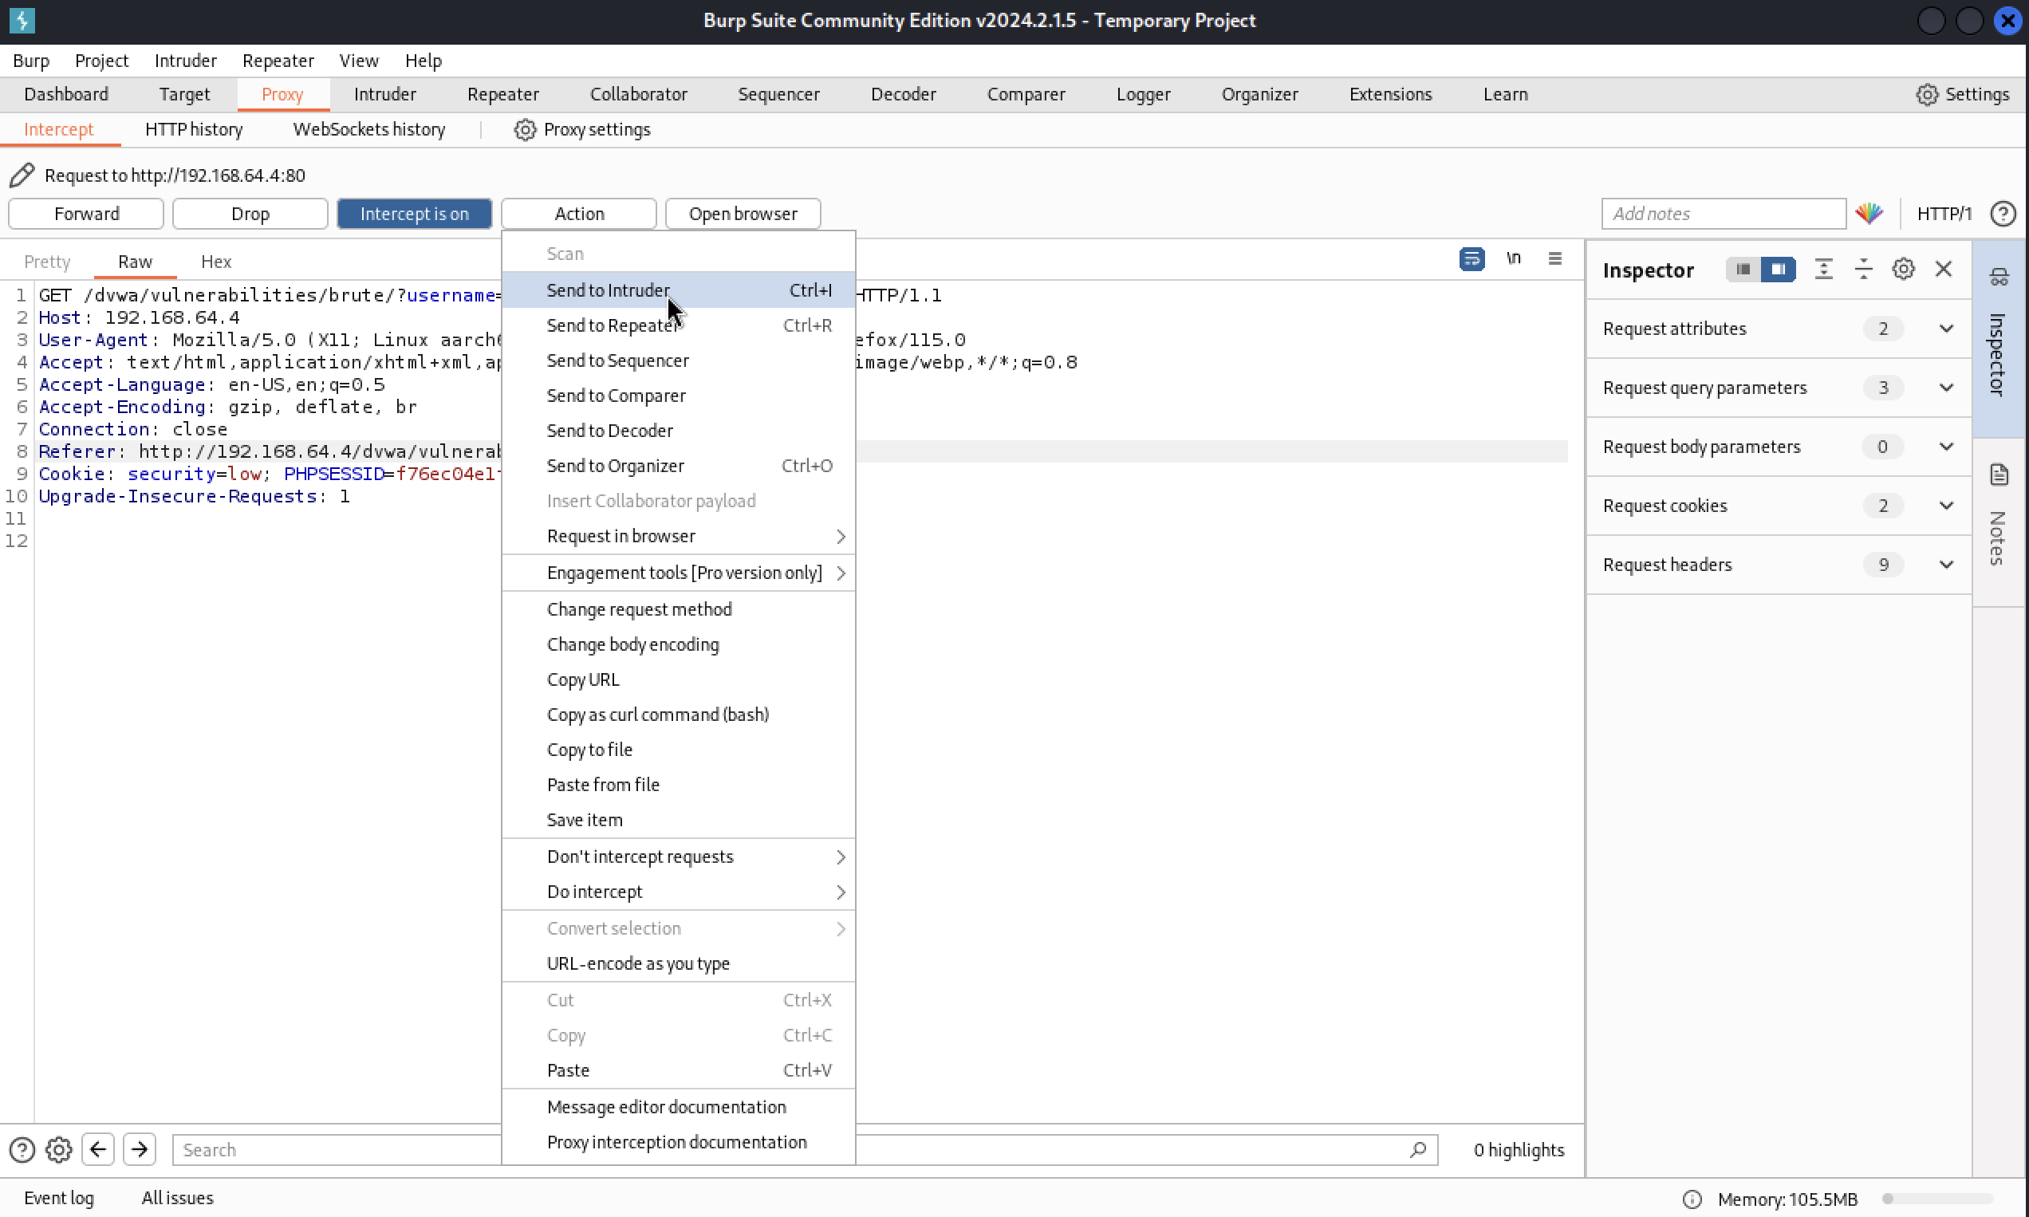
Task: Go to next search match arrow
Action: (x=140, y=1149)
